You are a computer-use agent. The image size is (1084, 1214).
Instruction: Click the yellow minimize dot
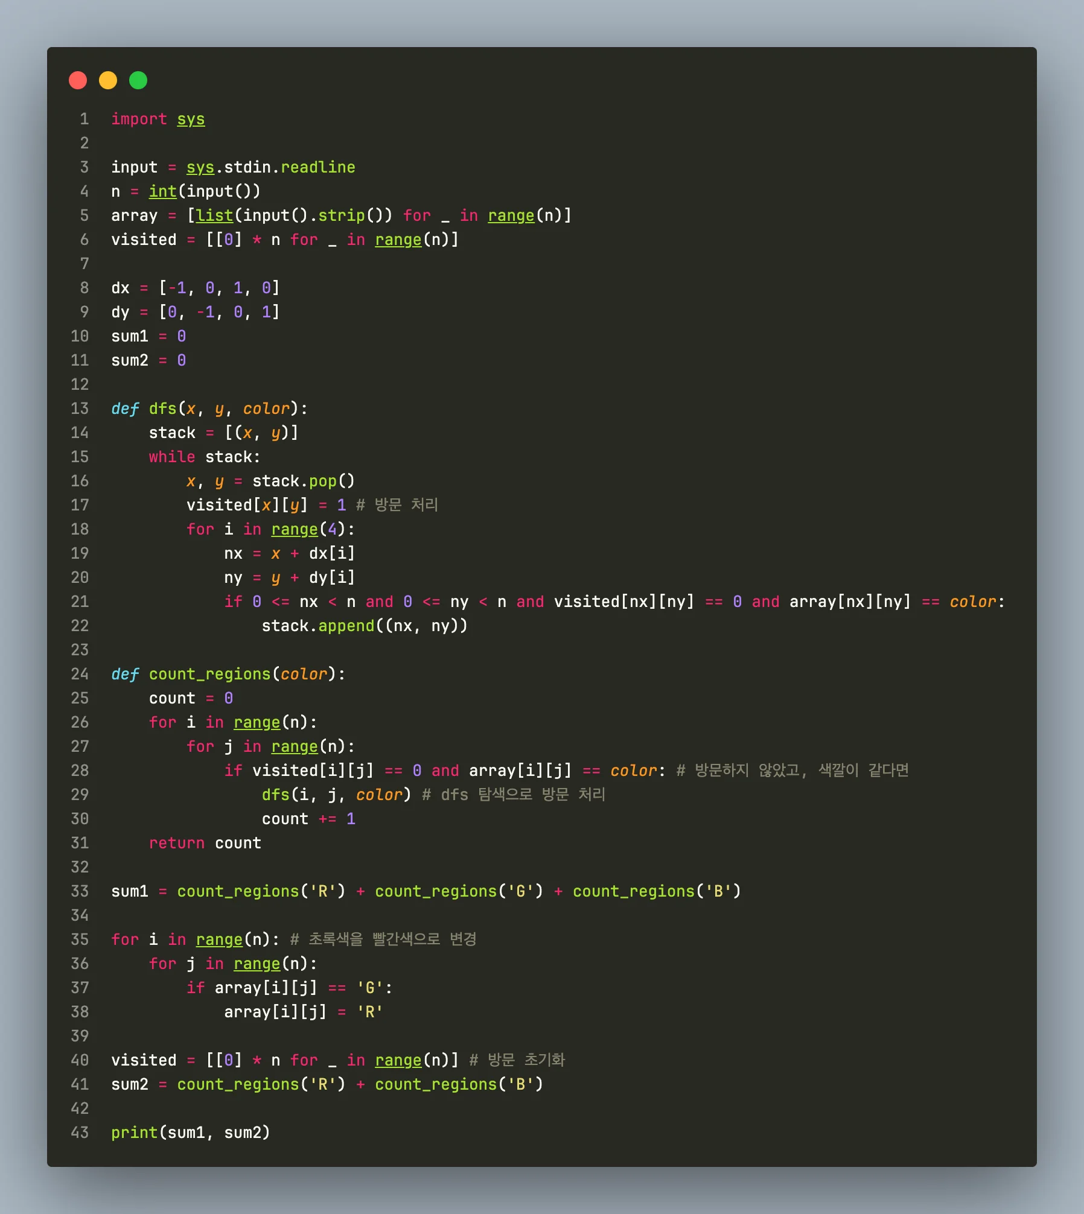click(x=108, y=80)
